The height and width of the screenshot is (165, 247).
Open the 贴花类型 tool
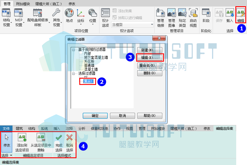[182, 18]
